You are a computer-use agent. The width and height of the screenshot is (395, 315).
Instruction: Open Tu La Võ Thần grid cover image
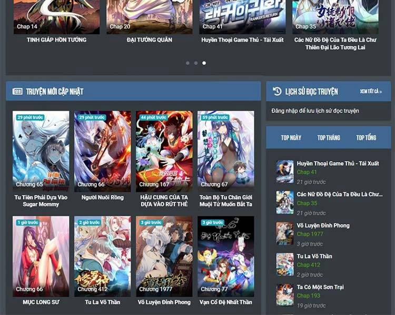[x=103, y=256]
